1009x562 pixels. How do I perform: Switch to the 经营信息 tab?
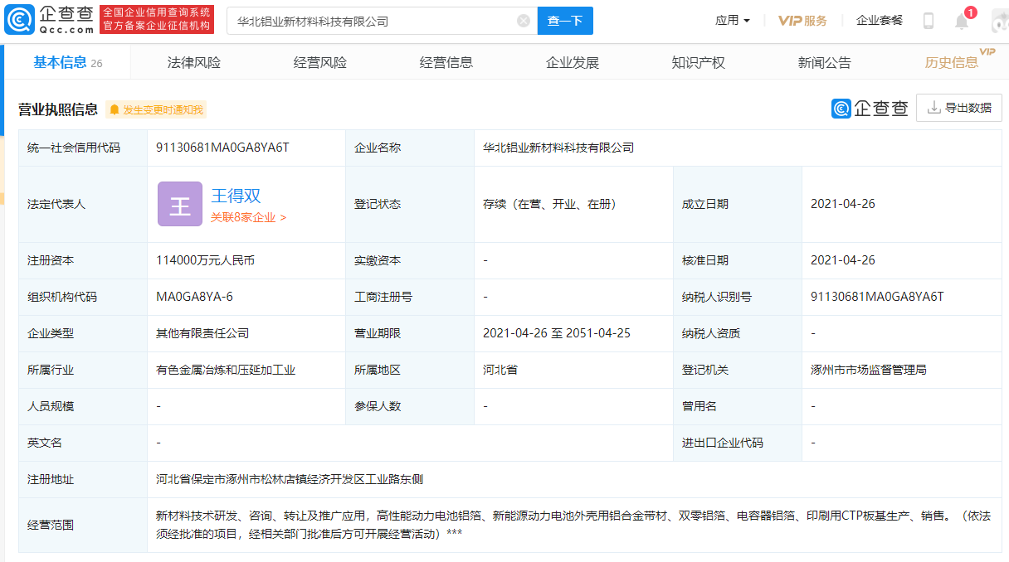(446, 61)
